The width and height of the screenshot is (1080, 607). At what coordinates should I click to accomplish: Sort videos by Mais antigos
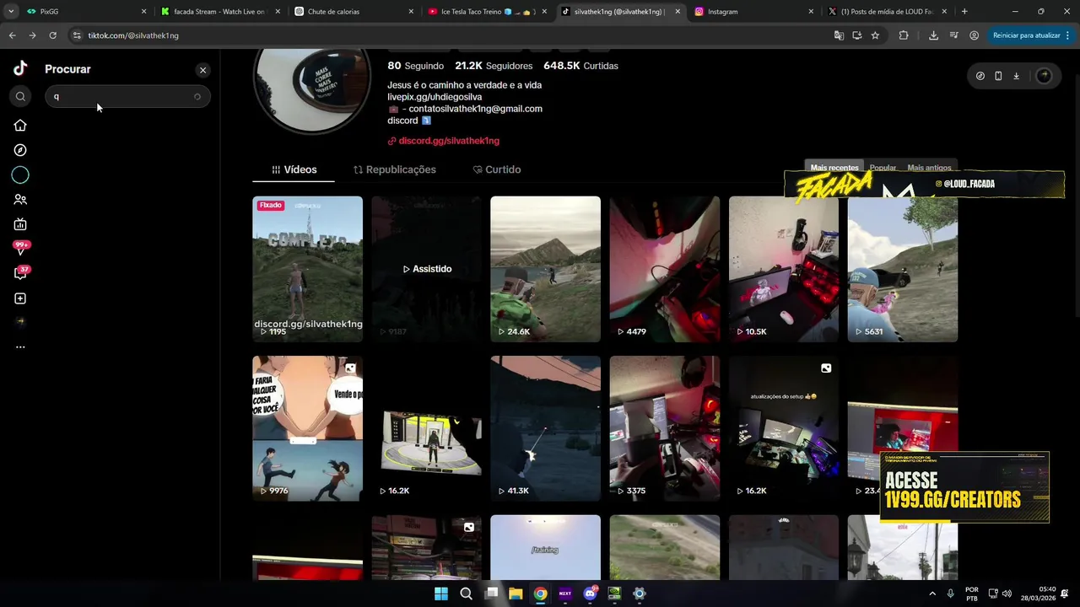click(x=929, y=168)
